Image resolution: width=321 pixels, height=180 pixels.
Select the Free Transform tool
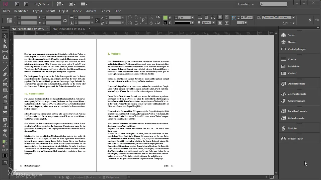(x=5, y=102)
